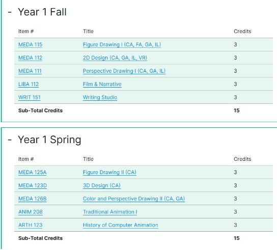277x250 pixels.
Task: Open the MEDA 112 course link
Action: point(30,58)
